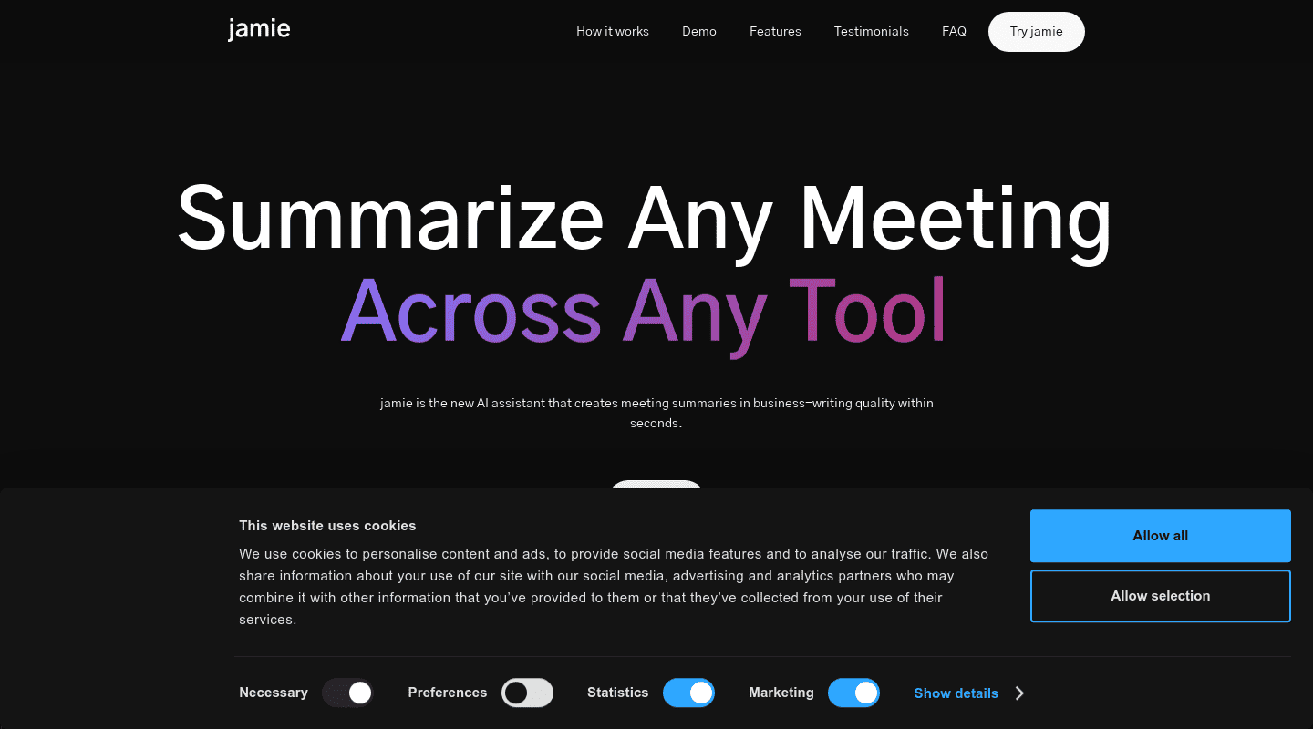Open the FAQ nav link

[954, 31]
